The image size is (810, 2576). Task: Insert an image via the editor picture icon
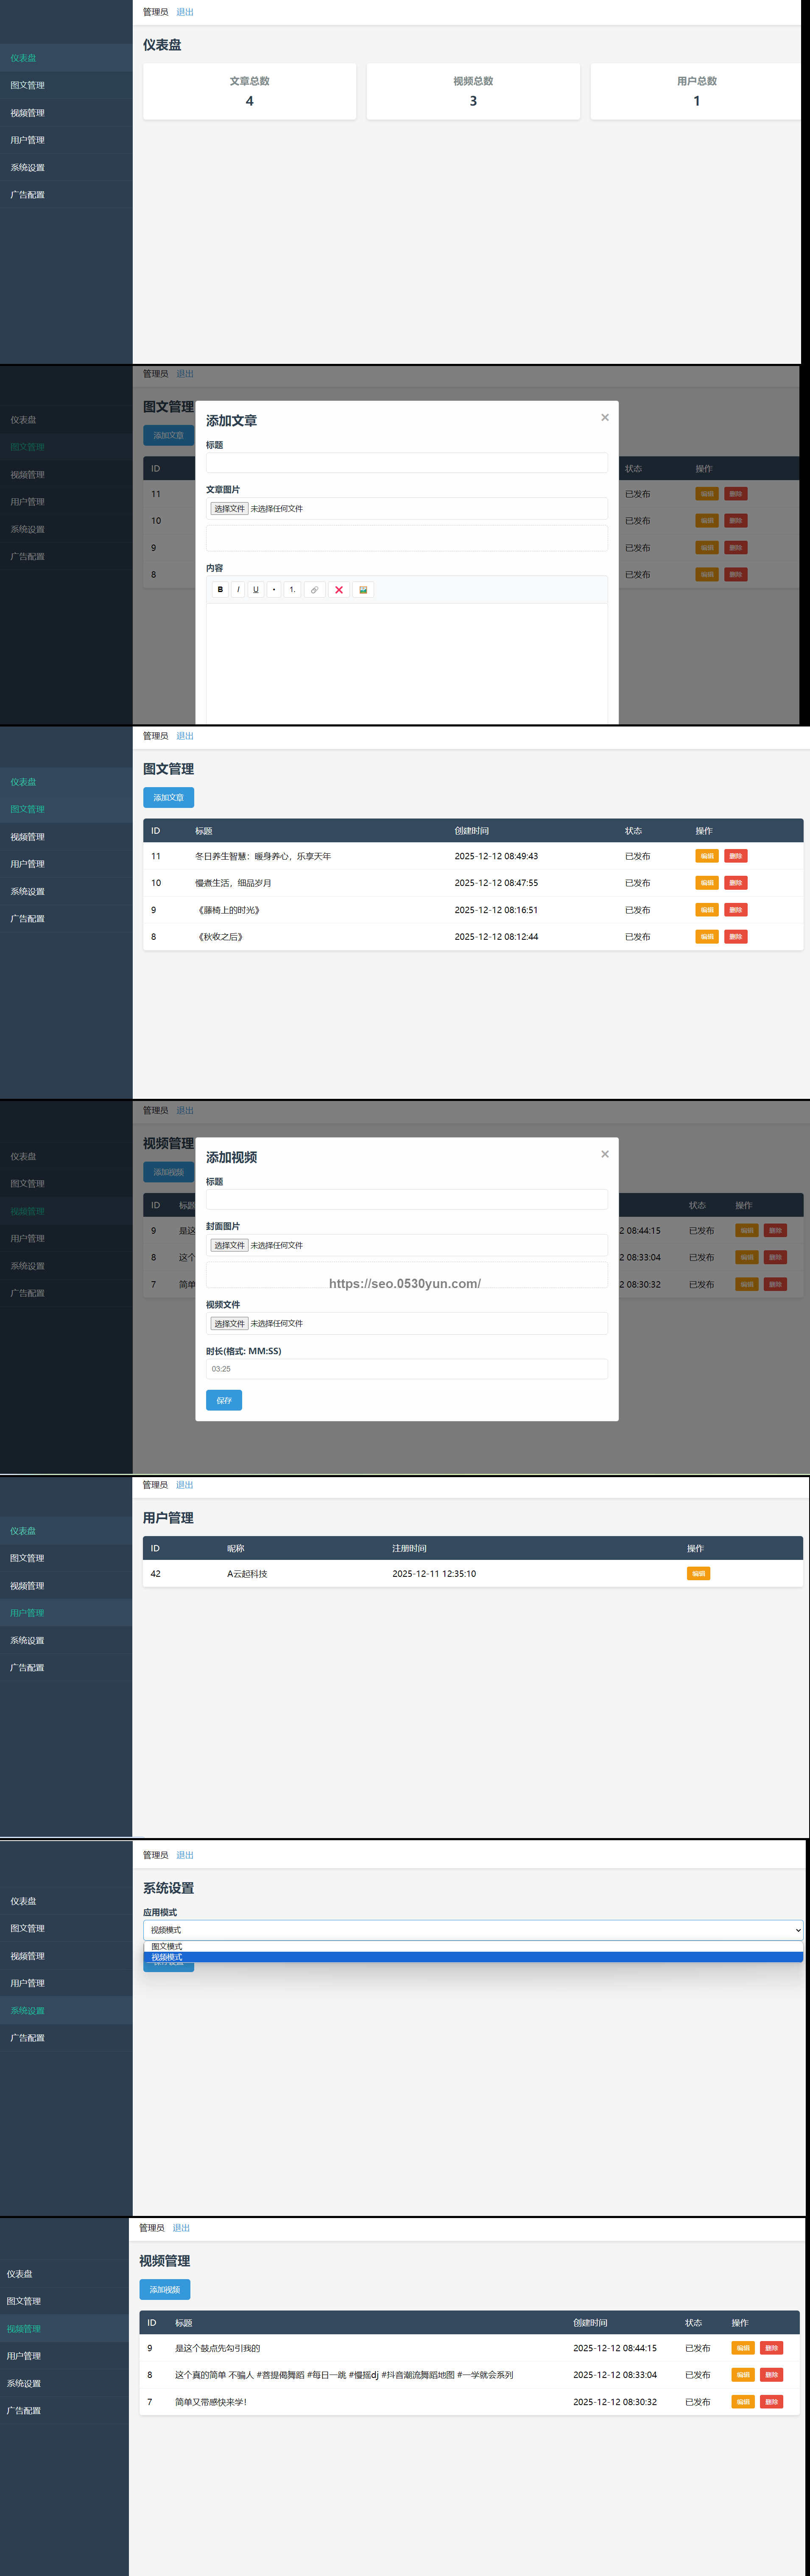click(x=363, y=590)
